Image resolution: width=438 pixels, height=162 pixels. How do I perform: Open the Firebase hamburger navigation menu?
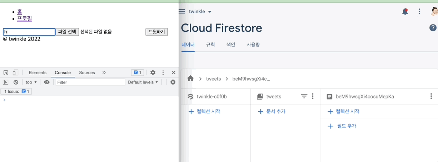coord(182,11)
